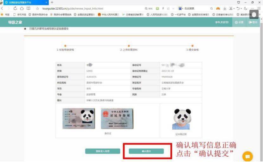Open the Baidu paw search engine selector
Viewport: 263px width, 162px height.
[x=181, y=8]
